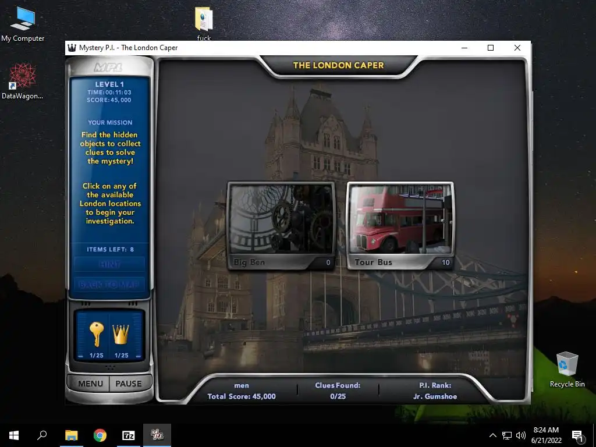The width and height of the screenshot is (596, 447).
Task: Click THE LONDON CAPER title banner
Action: (338, 65)
